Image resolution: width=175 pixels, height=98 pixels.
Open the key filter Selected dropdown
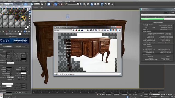[154, 94]
